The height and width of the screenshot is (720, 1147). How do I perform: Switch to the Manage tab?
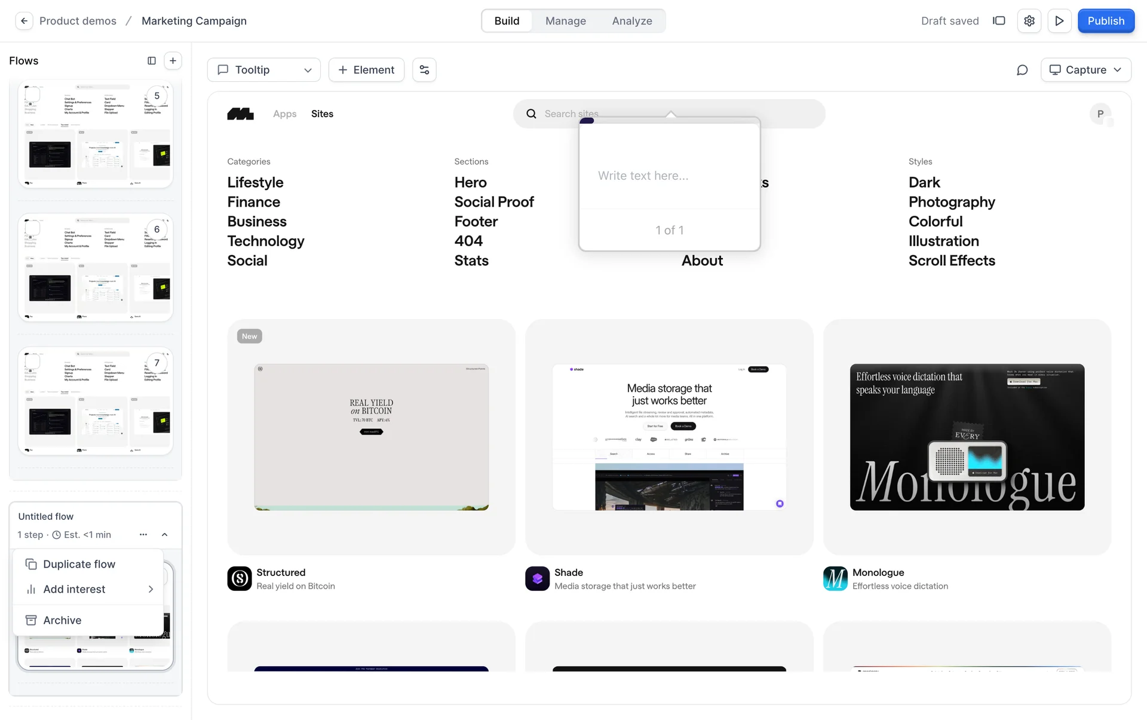point(565,21)
